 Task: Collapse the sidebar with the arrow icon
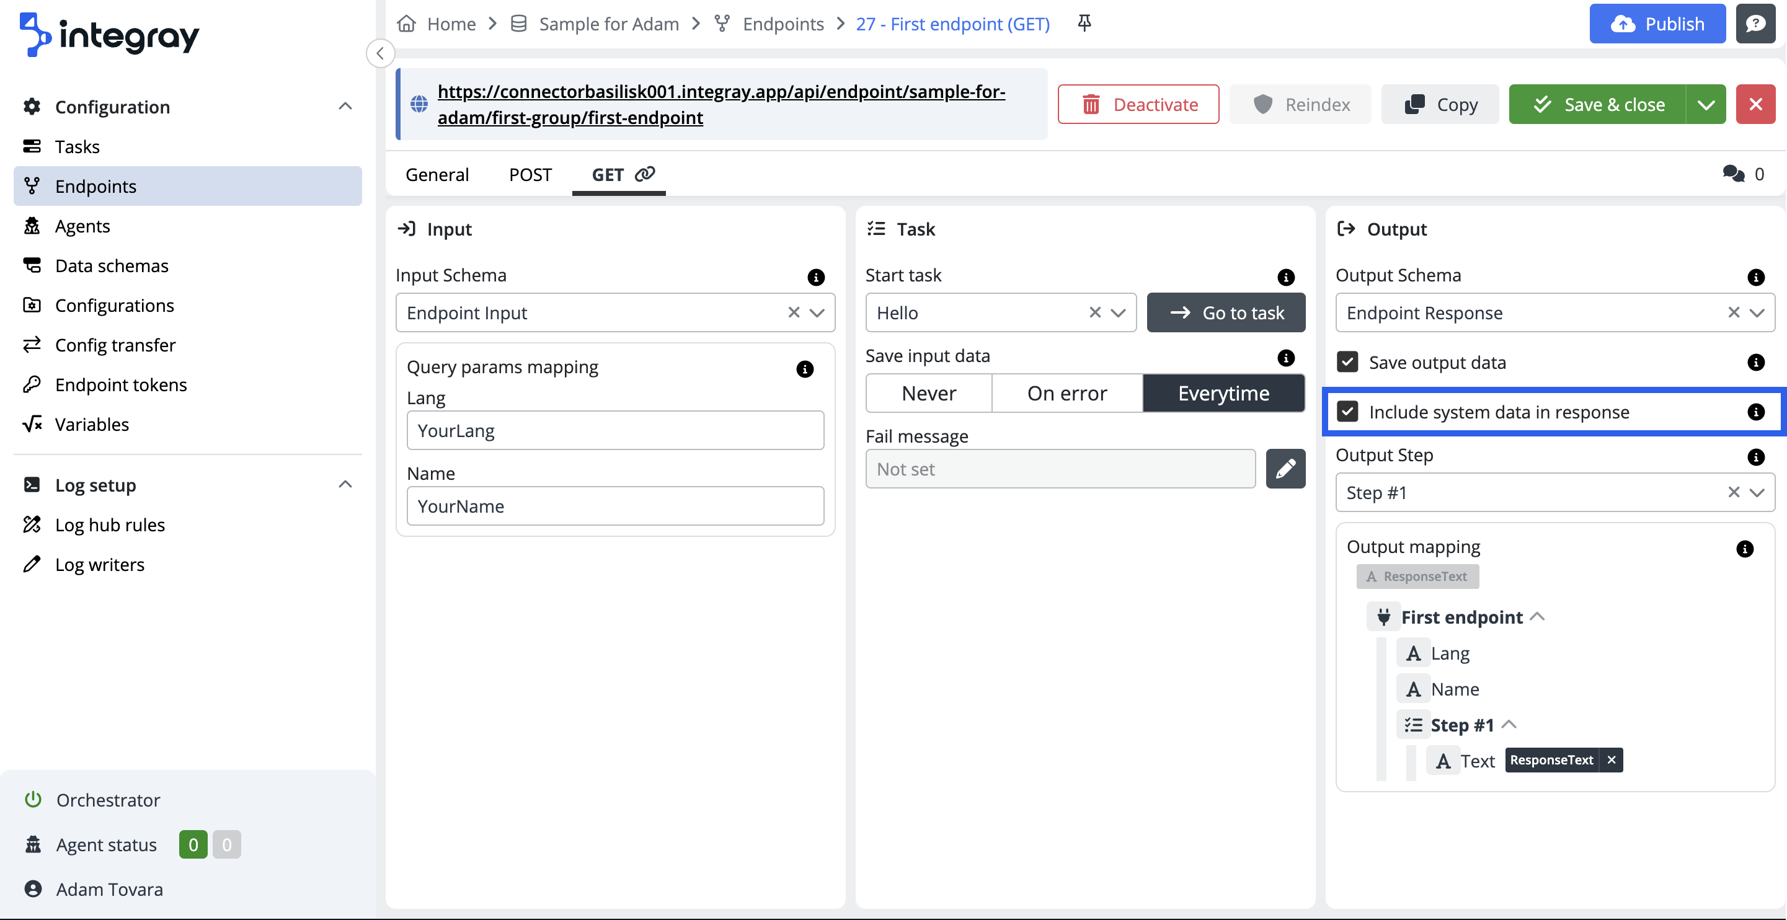tap(380, 53)
